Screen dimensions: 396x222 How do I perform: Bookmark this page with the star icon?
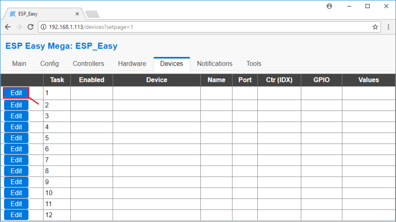click(375, 27)
